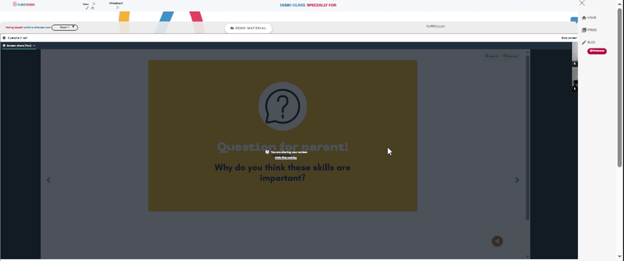The height and width of the screenshot is (261, 624).
Task: Click 'switch to alternate room' link
Action: (37, 27)
